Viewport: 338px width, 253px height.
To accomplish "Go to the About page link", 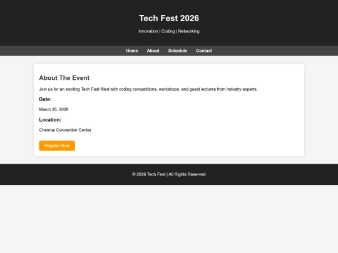I will 153,51.
